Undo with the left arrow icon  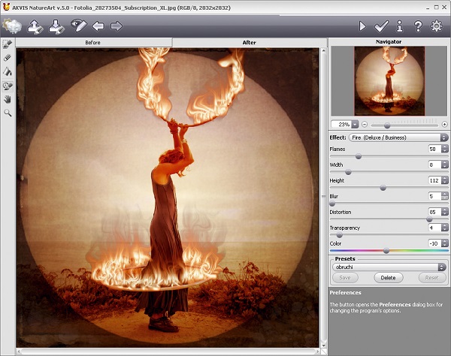click(x=98, y=26)
